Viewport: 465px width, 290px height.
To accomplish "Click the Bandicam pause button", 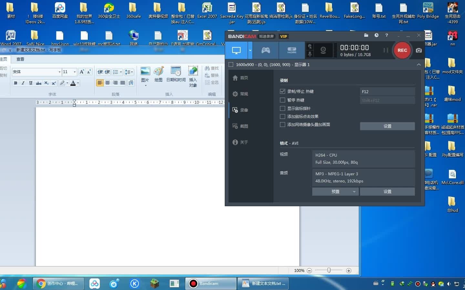I will point(386,50).
